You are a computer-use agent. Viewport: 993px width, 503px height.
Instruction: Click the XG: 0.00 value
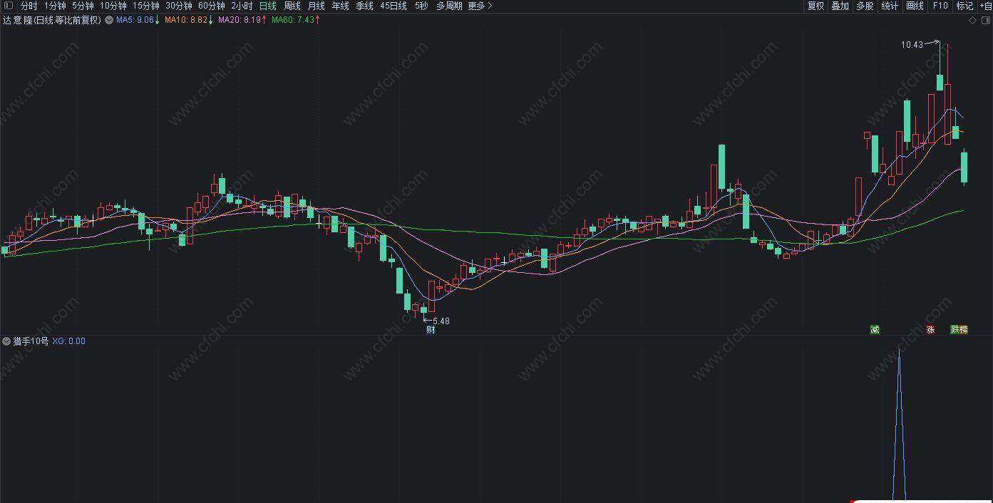pyautogui.click(x=68, y=341)
